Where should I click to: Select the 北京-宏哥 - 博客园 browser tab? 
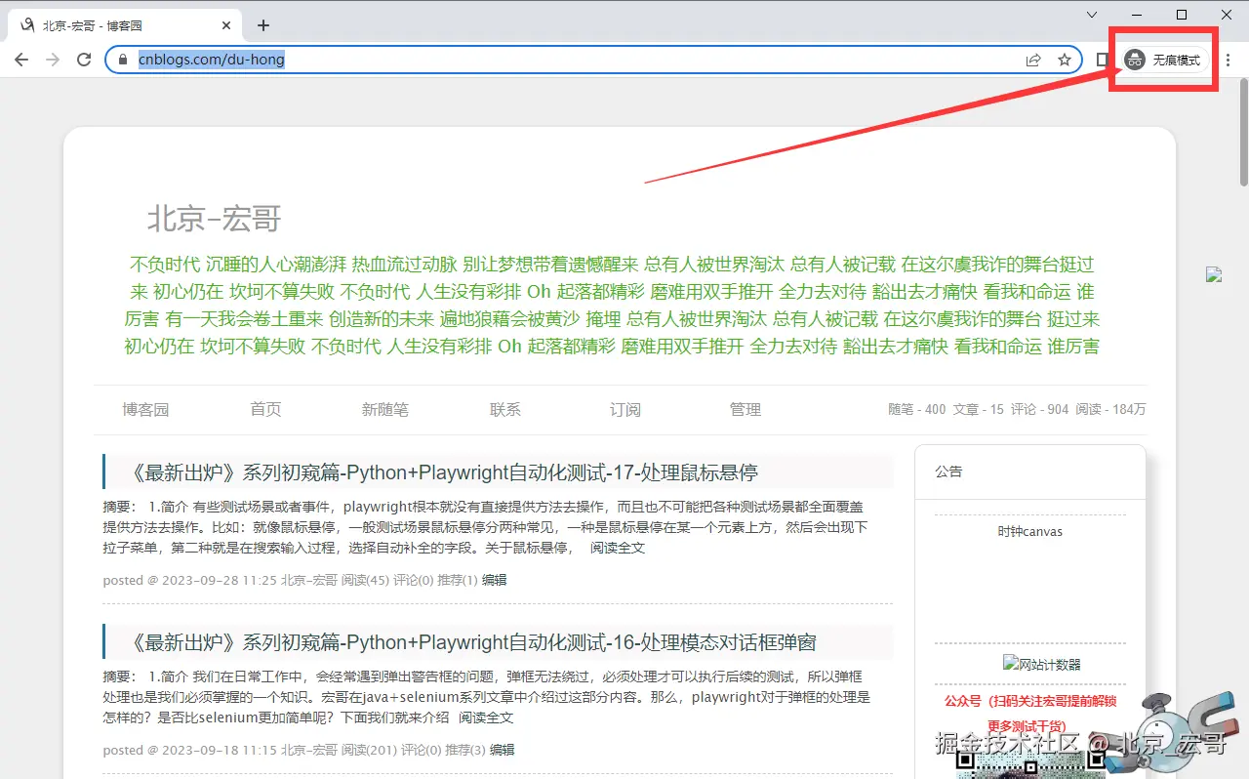point(127,25)
